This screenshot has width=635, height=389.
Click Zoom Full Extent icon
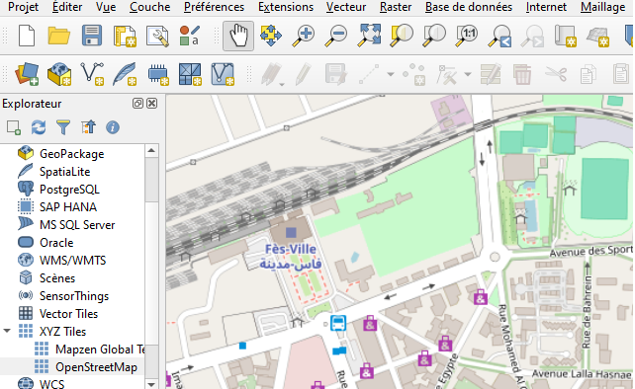[x=369, y=36]
